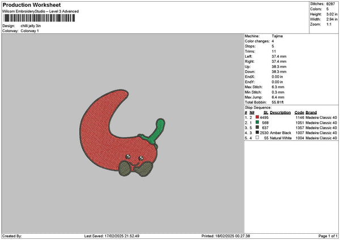
Task: Select the olive thread color swatch
Action: 257,127
